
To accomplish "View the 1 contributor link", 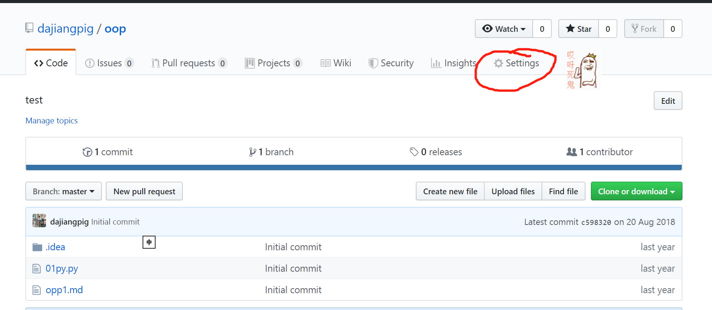I will [599, 152].
